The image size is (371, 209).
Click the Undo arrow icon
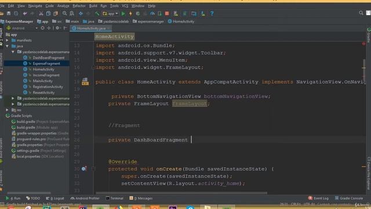pos(25,13)
